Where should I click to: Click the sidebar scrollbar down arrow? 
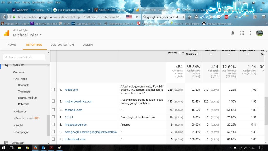(x=48, y=143)
